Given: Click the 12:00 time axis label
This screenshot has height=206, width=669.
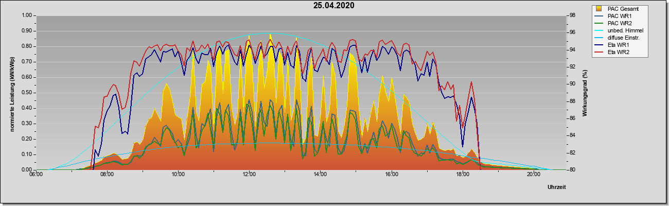Looking at the screenshot, I should click(x=249, y=175).
